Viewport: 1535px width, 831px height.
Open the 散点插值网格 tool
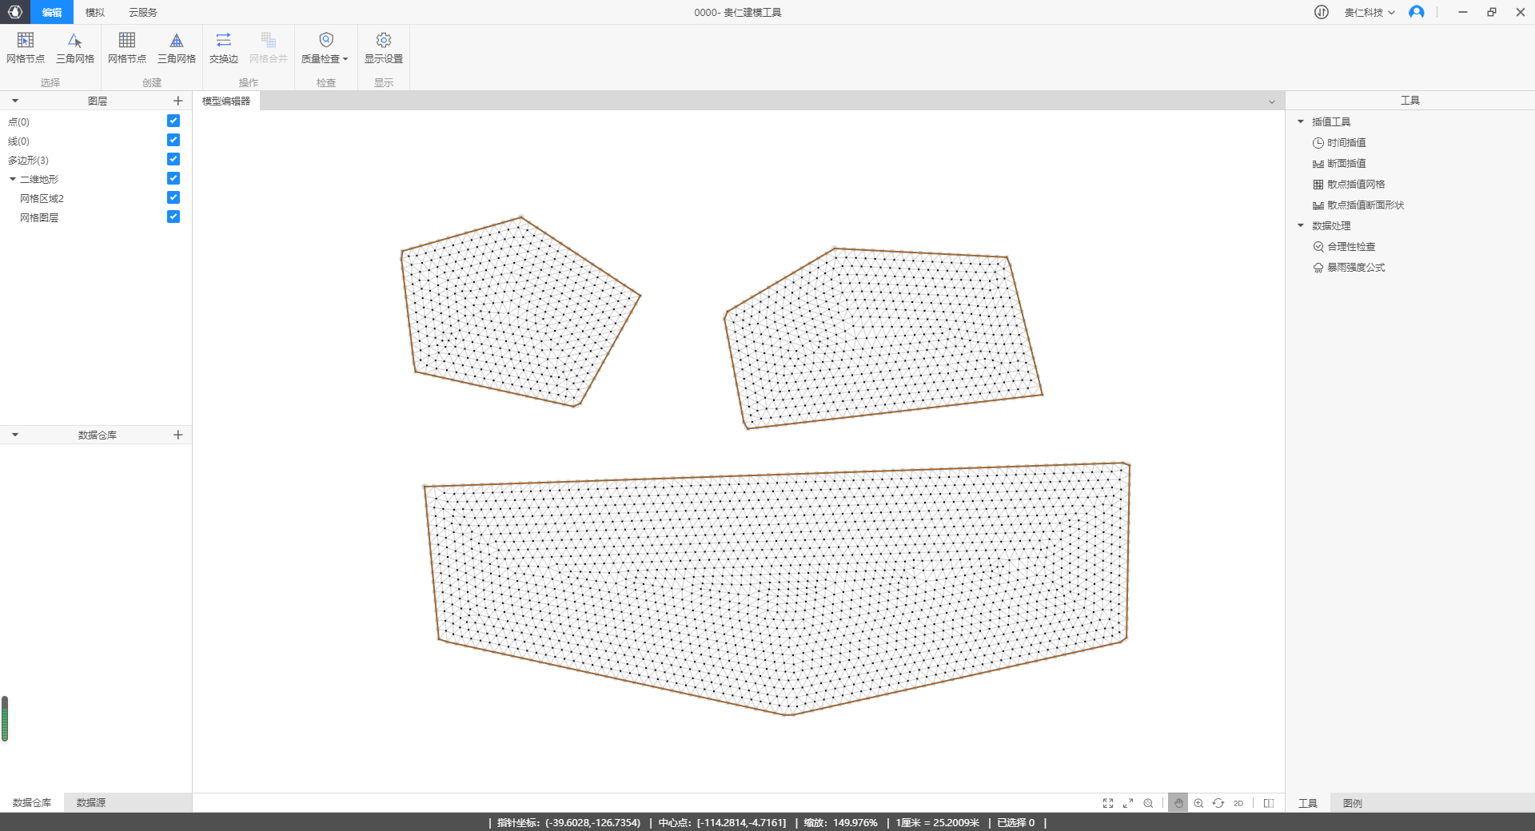click(1356, 185)
